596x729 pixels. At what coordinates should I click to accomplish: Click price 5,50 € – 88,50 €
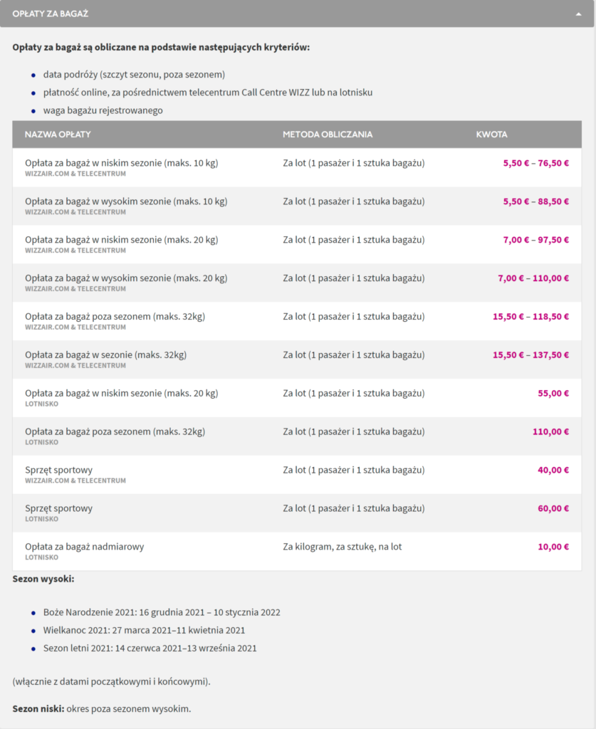tap(535, 201)
